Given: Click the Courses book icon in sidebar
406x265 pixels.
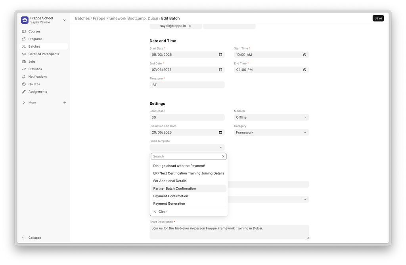Looking at the screenshot, I should tap(24, 31).
